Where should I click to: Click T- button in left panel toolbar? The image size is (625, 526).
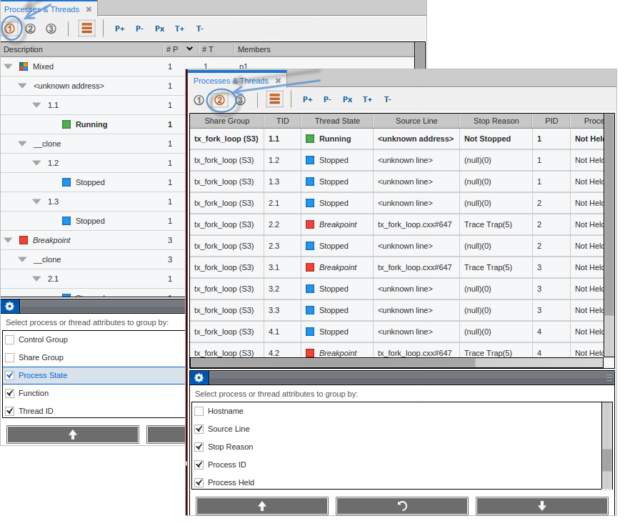tap(199, 29)
